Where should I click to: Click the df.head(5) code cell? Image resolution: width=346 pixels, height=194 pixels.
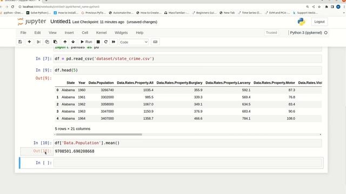tap(188, 70)
